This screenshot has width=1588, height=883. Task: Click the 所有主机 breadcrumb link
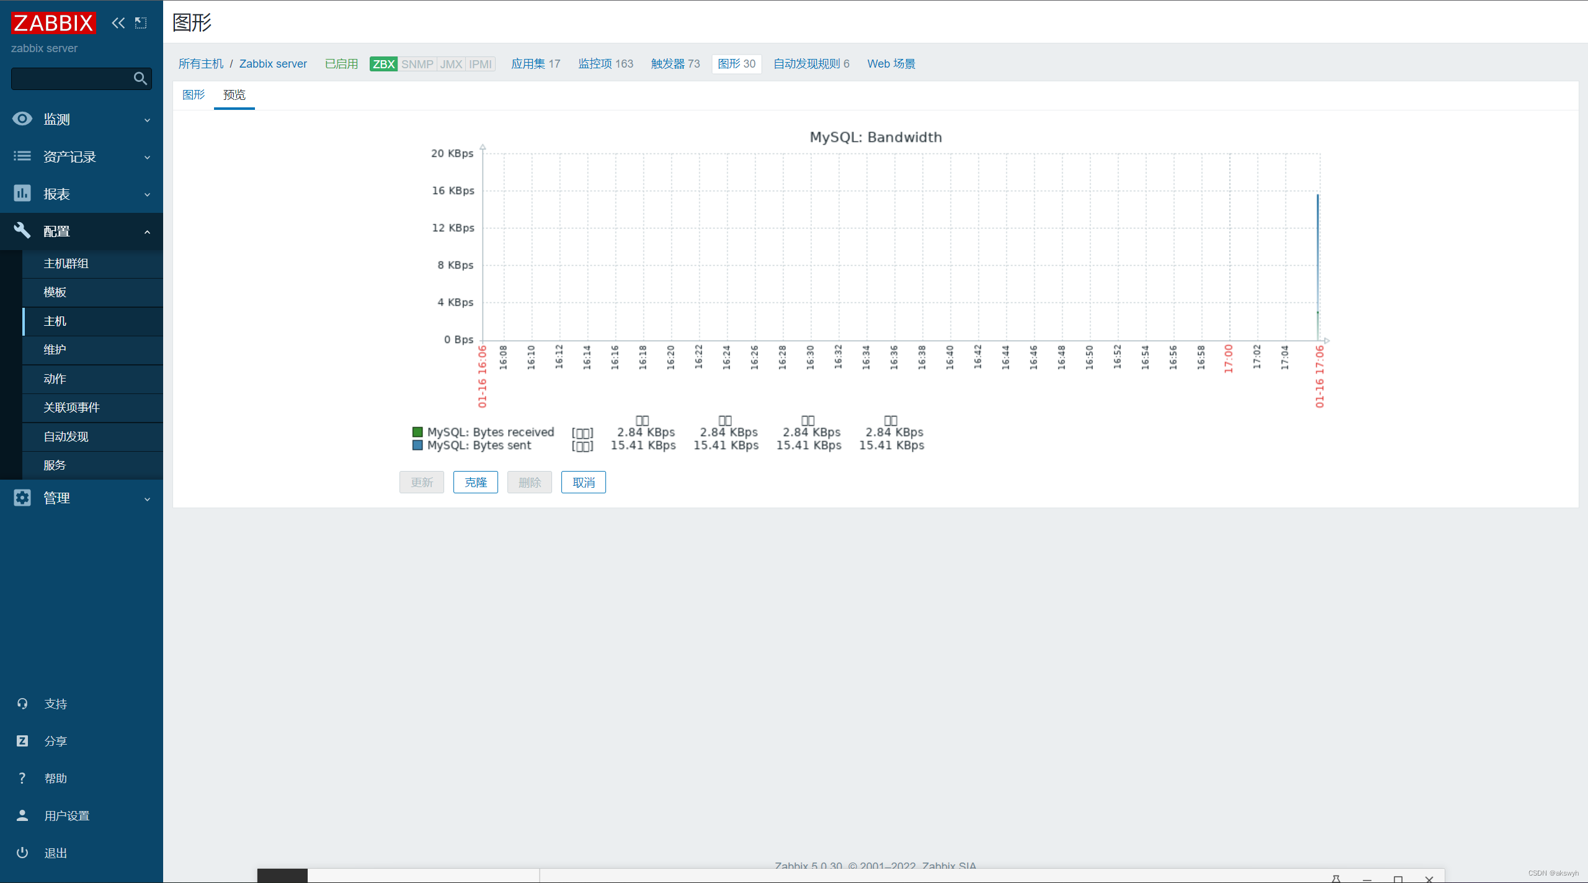[x=201, y=64]
